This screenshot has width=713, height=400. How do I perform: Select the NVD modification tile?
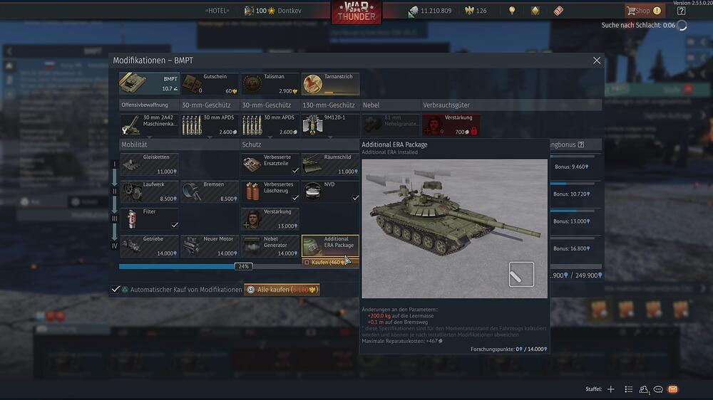coord(330,191)
